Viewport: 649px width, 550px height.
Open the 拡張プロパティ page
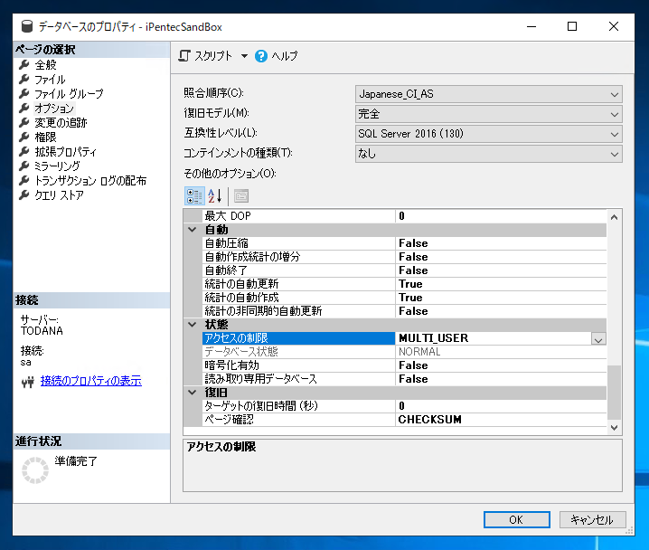pos(65,152)
